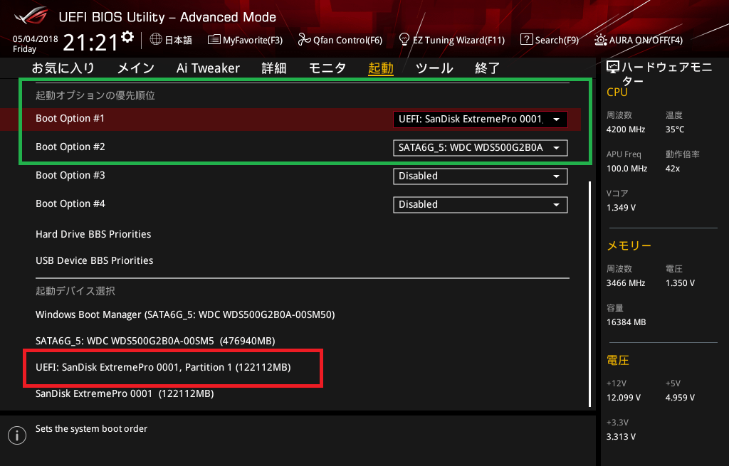The width and height of the screenshot is (729, 466).
Task: Select the 起動 tab
Action: (381, 68)
